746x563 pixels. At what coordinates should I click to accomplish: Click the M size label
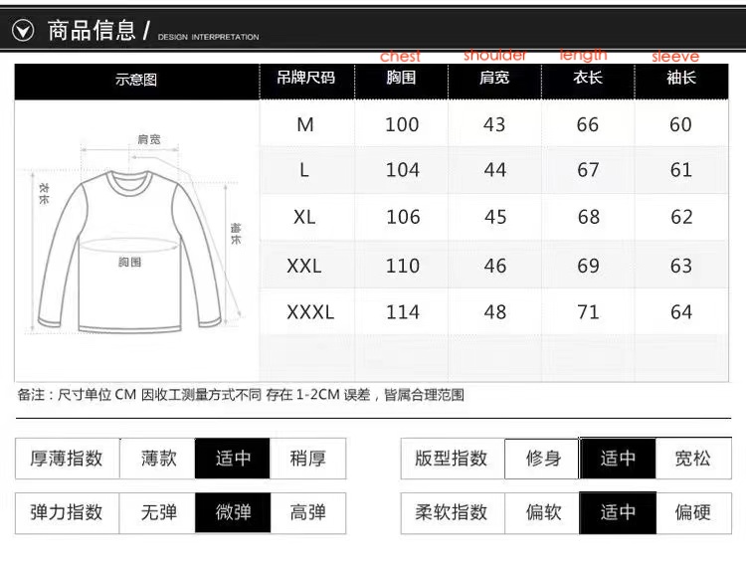coord(304,124)
